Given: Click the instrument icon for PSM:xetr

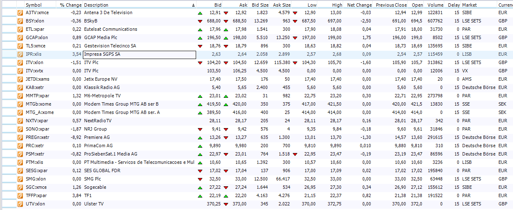Looking at the screenshot, I should [x=20, y=154].
